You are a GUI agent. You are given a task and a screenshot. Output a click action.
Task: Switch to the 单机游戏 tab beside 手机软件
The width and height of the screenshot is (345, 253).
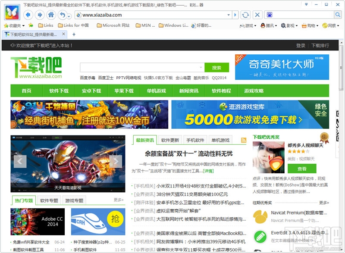click(x=220, y=140)
